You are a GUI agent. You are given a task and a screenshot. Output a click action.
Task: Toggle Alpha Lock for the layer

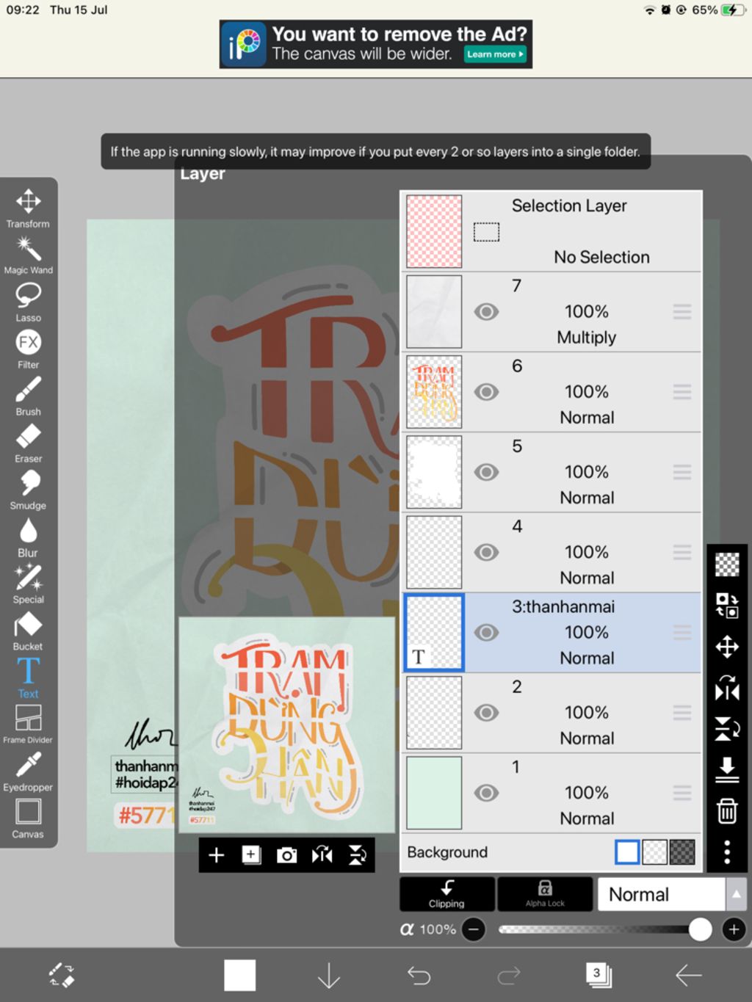click(x=545, y=894)
